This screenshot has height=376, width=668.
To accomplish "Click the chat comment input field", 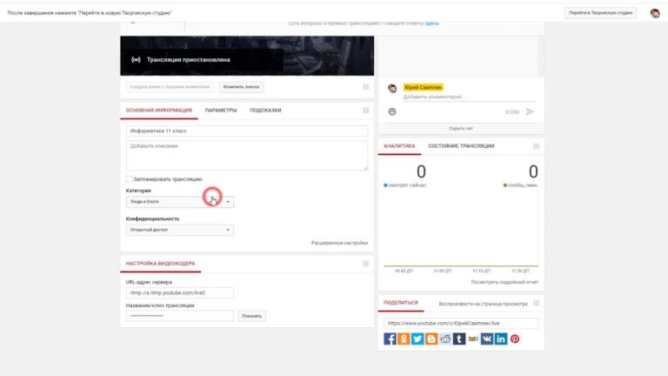I will [x=469, y=97].
